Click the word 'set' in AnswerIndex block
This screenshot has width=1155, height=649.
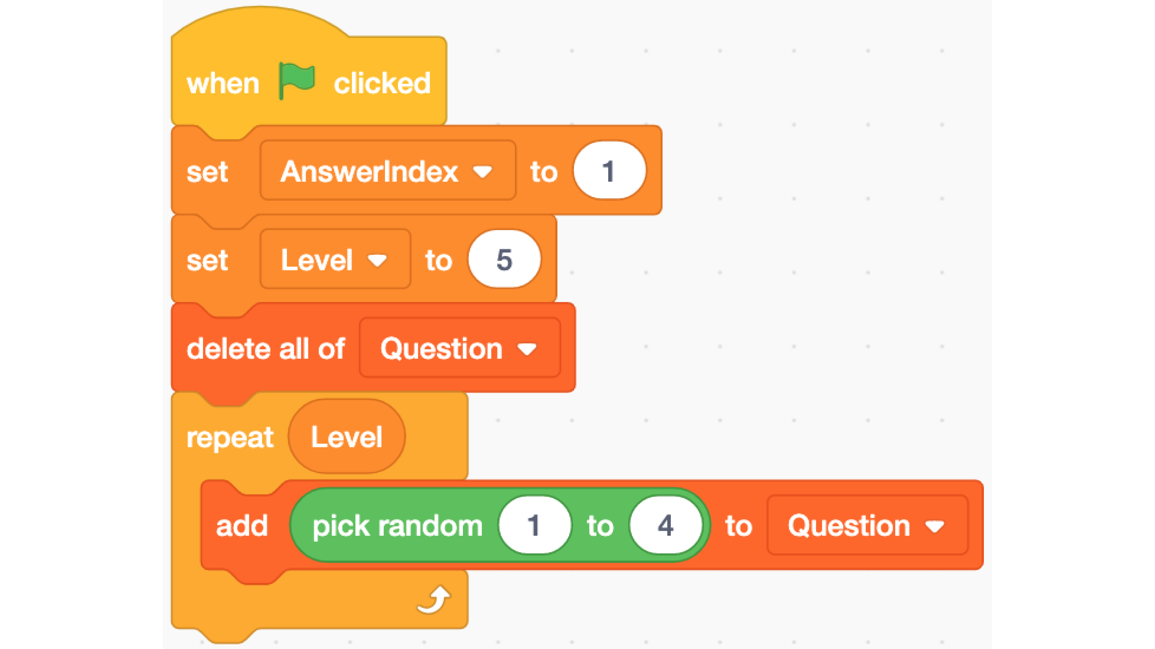pos(207,172)
